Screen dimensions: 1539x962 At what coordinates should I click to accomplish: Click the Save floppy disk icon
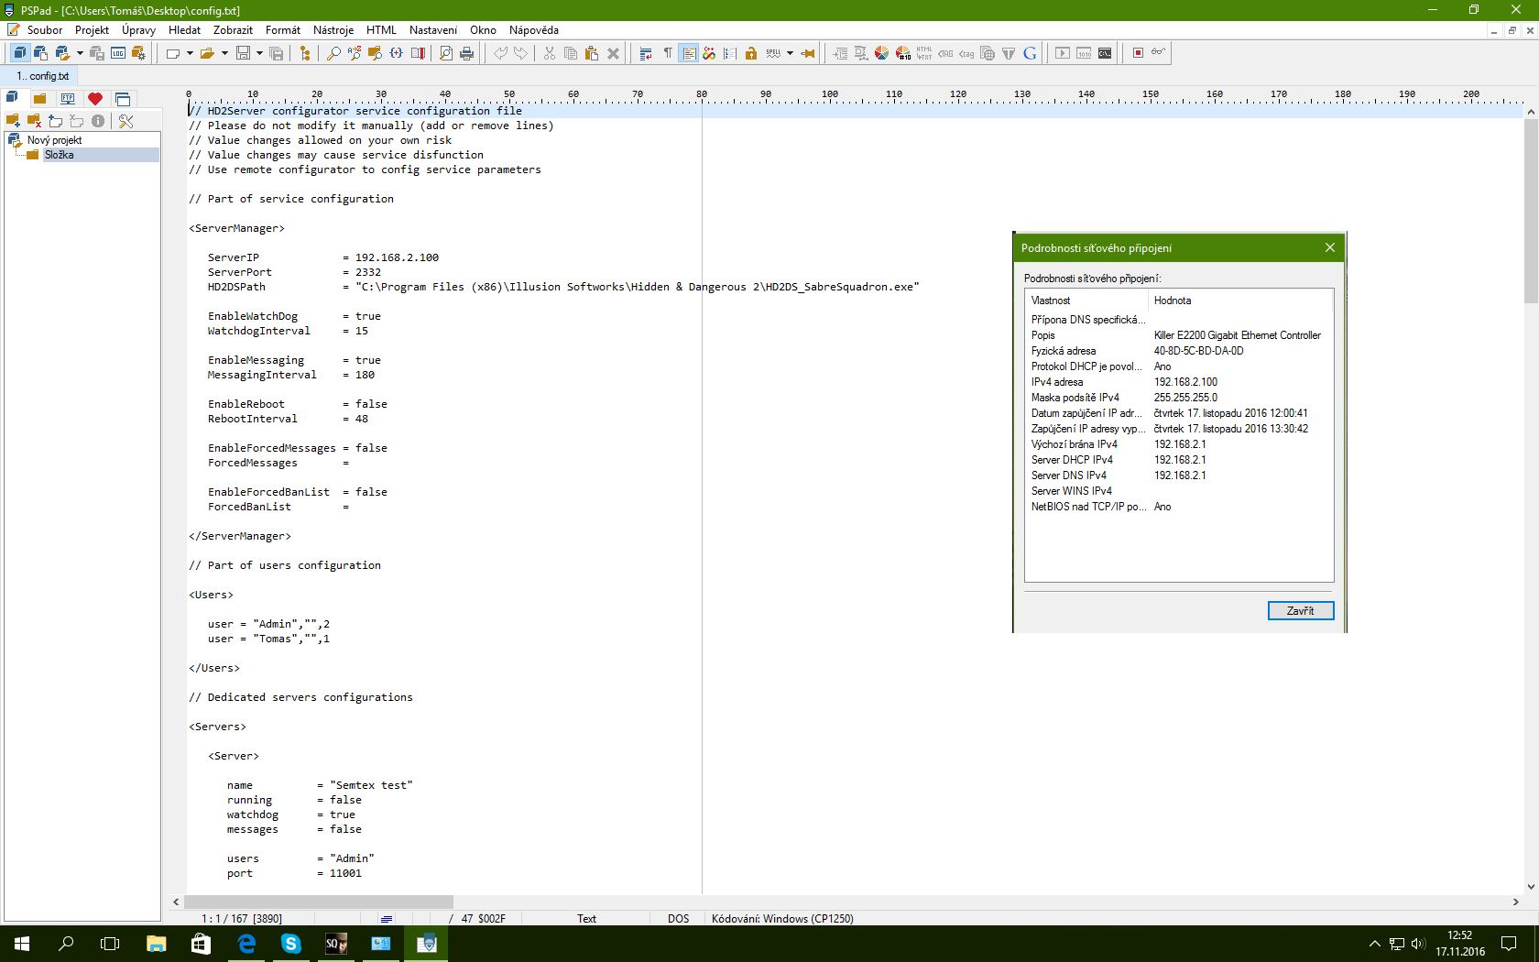point(243,53)
